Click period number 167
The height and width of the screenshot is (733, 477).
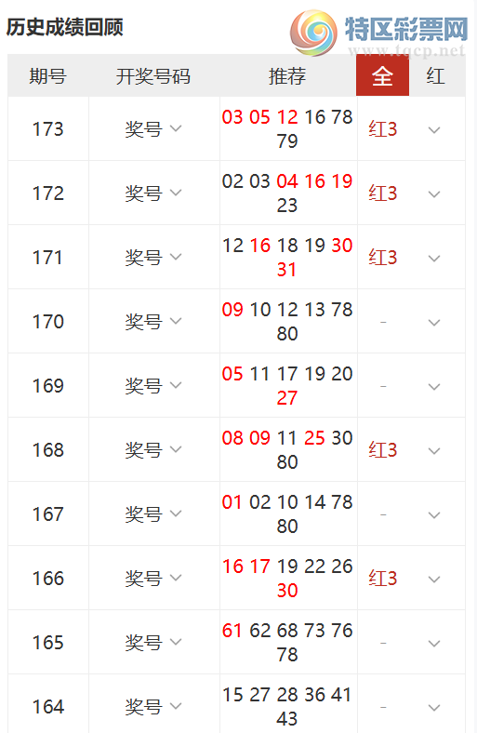click(47, 514)
